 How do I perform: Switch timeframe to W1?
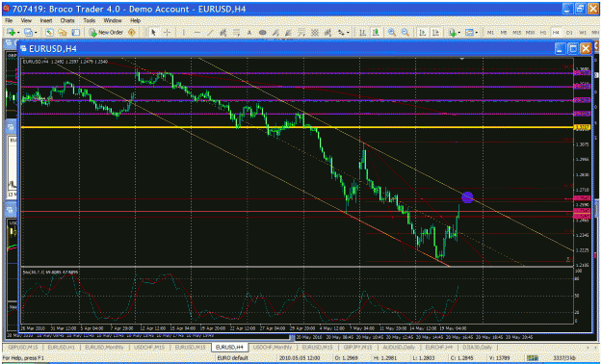[583, 33]
